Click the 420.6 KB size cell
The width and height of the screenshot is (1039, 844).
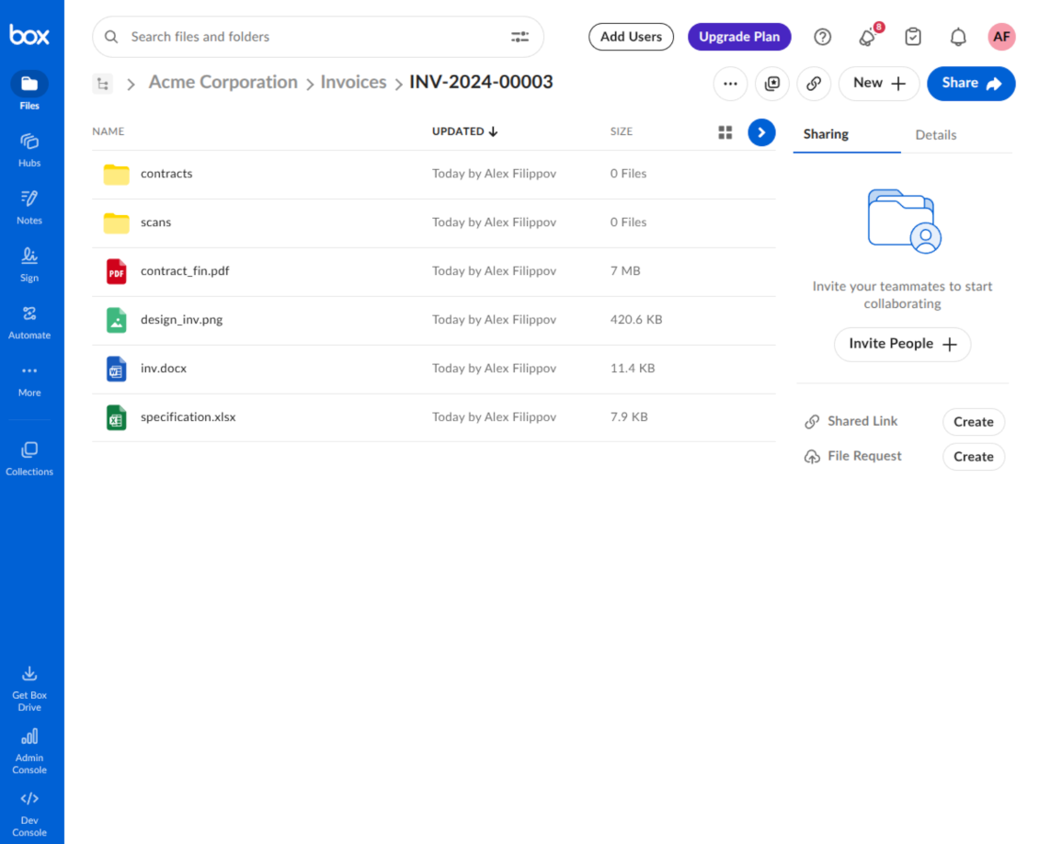(x=636, y=319)
